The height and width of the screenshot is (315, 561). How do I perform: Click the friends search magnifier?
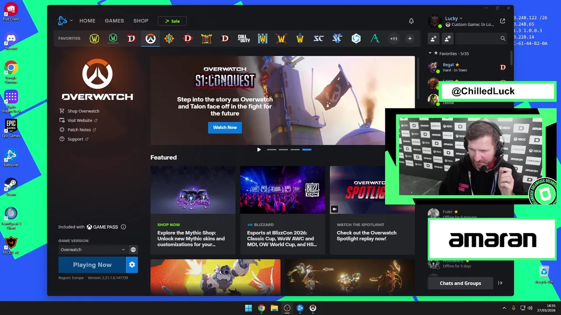(503, 38)
